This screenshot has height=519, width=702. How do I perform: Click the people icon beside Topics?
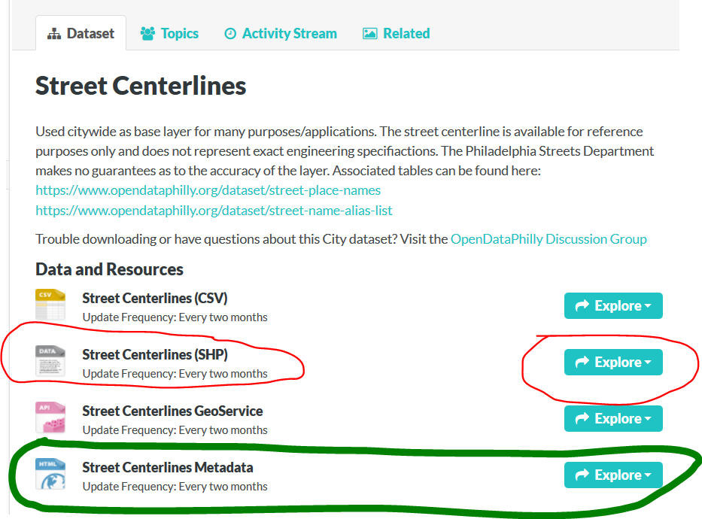click(147, 34)
